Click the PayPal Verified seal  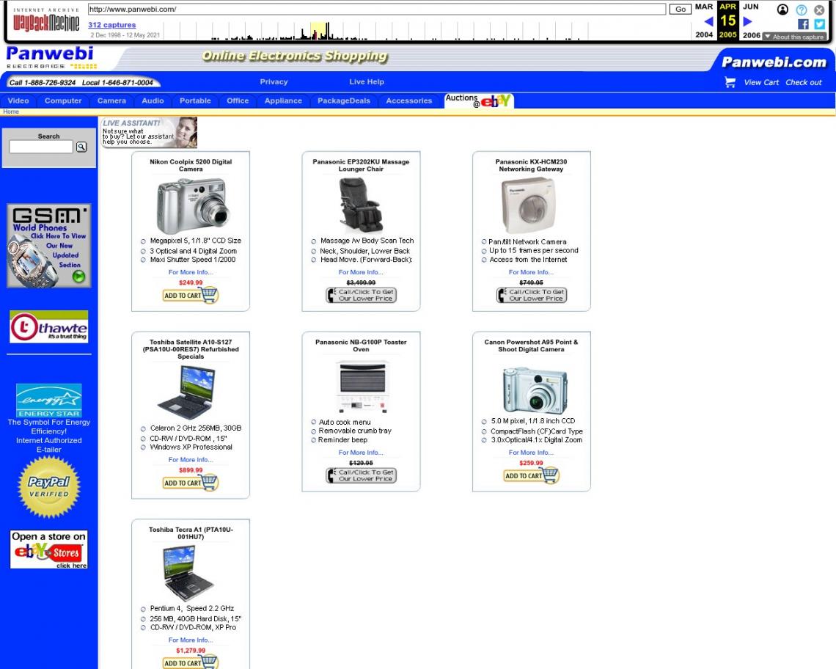coord(49,487)
